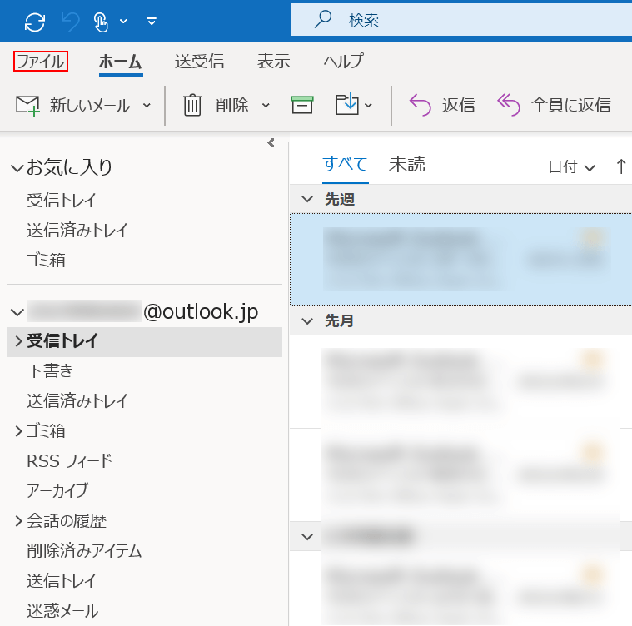Viewport: 632px width, 626px height.
Task: Open the RSS フィード folder
Action: (69, 461)
